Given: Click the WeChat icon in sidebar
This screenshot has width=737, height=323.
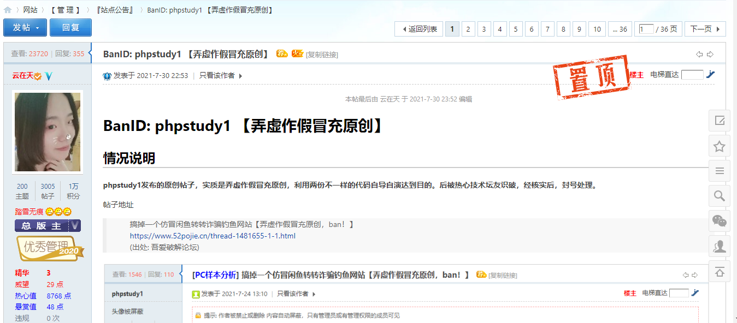Looking at the screenshot, I should pos(720,221).
